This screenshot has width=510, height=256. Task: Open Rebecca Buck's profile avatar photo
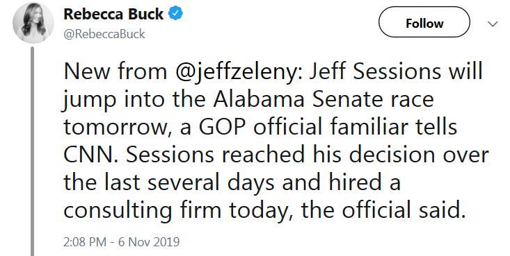[33, 23]
